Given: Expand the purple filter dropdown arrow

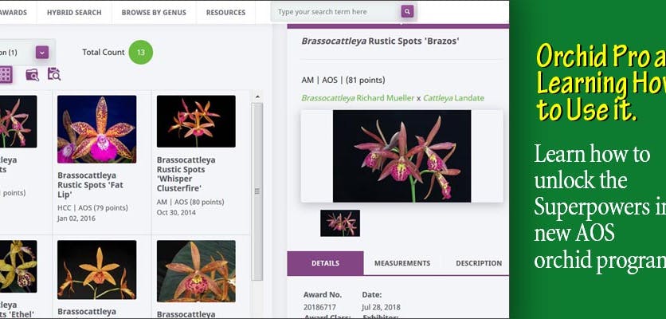Looking at the screenshot, I should click(41, 53).
